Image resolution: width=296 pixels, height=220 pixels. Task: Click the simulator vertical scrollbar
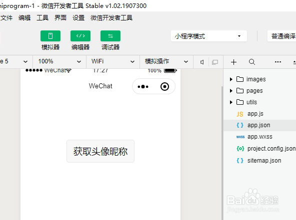222,153
